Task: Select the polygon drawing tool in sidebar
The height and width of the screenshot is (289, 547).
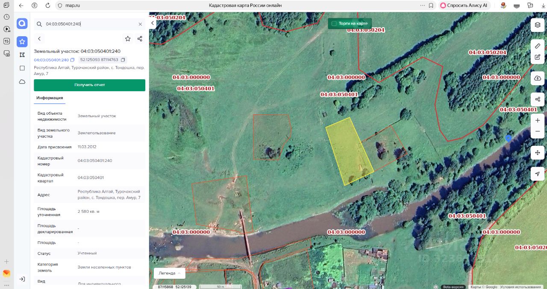Action: pos(22,55)
